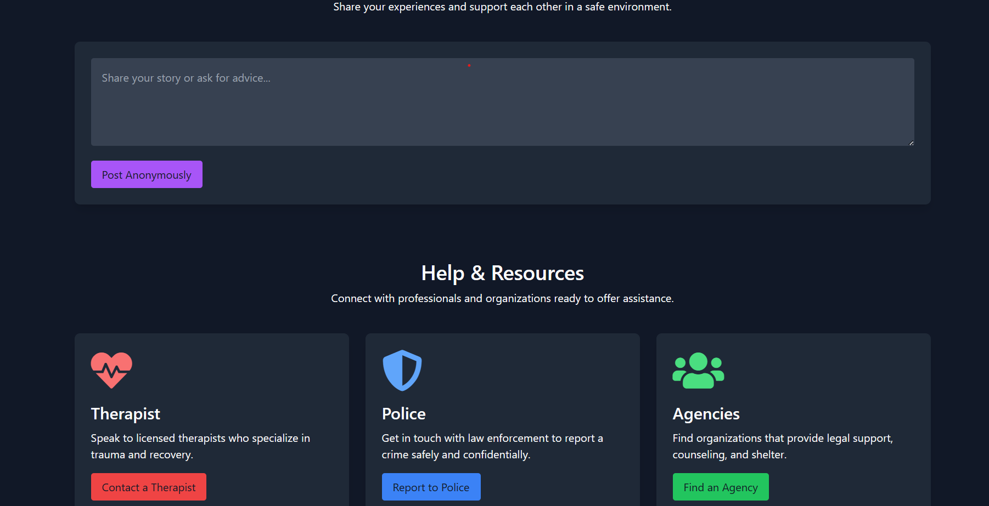The image size is (989, 506).
Task: Click the Help & Resources section title
Action: click(503, 273)
